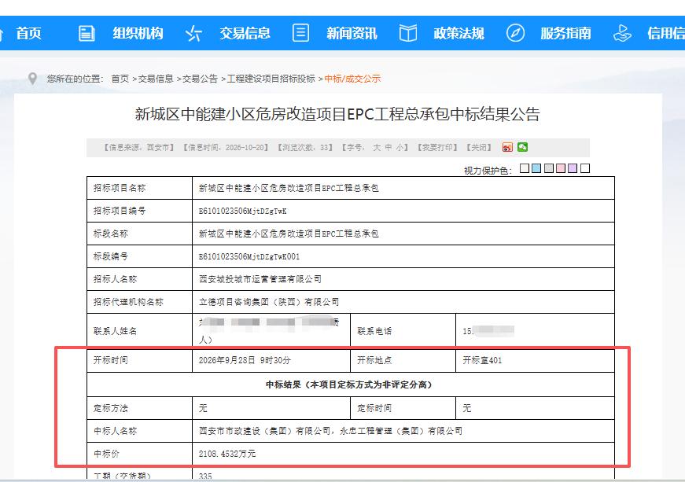685x482 pixels.
Task: Select the blue eye-protection color swatch
Action: (536, 168)
